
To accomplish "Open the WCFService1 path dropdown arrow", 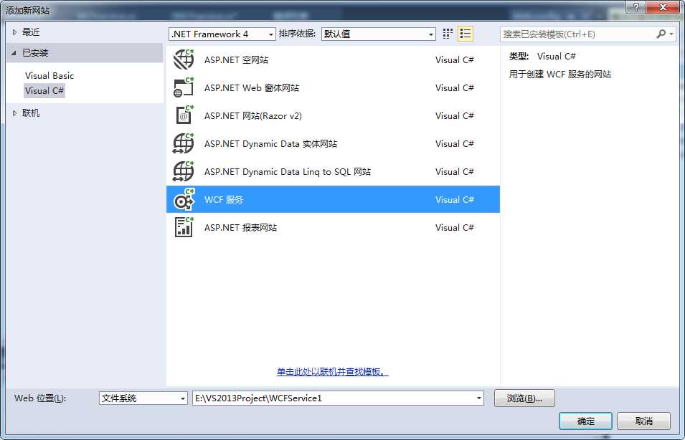I will (x=479, y=398).
